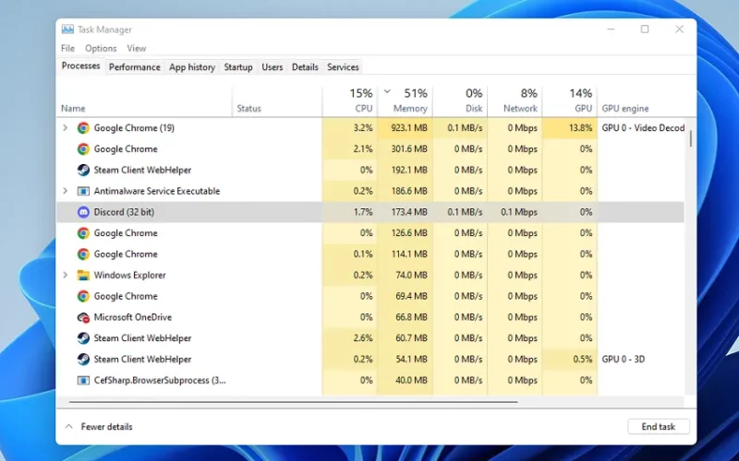Click the Windows Explorer folder icon
This screenshot has width=739, height=461.
tap(83, 275)
